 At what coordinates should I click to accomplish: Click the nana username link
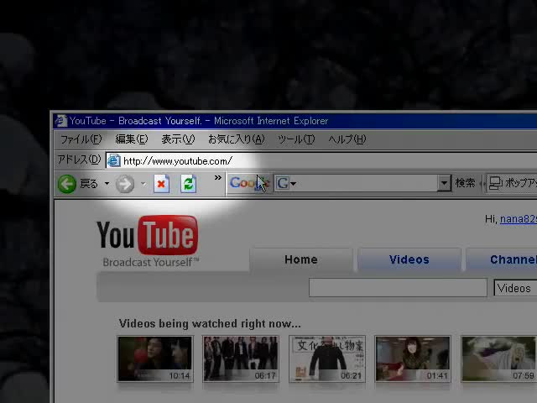pos(518,219)
